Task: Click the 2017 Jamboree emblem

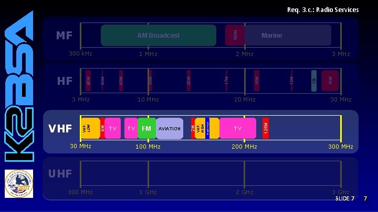Action: point(19,184)
